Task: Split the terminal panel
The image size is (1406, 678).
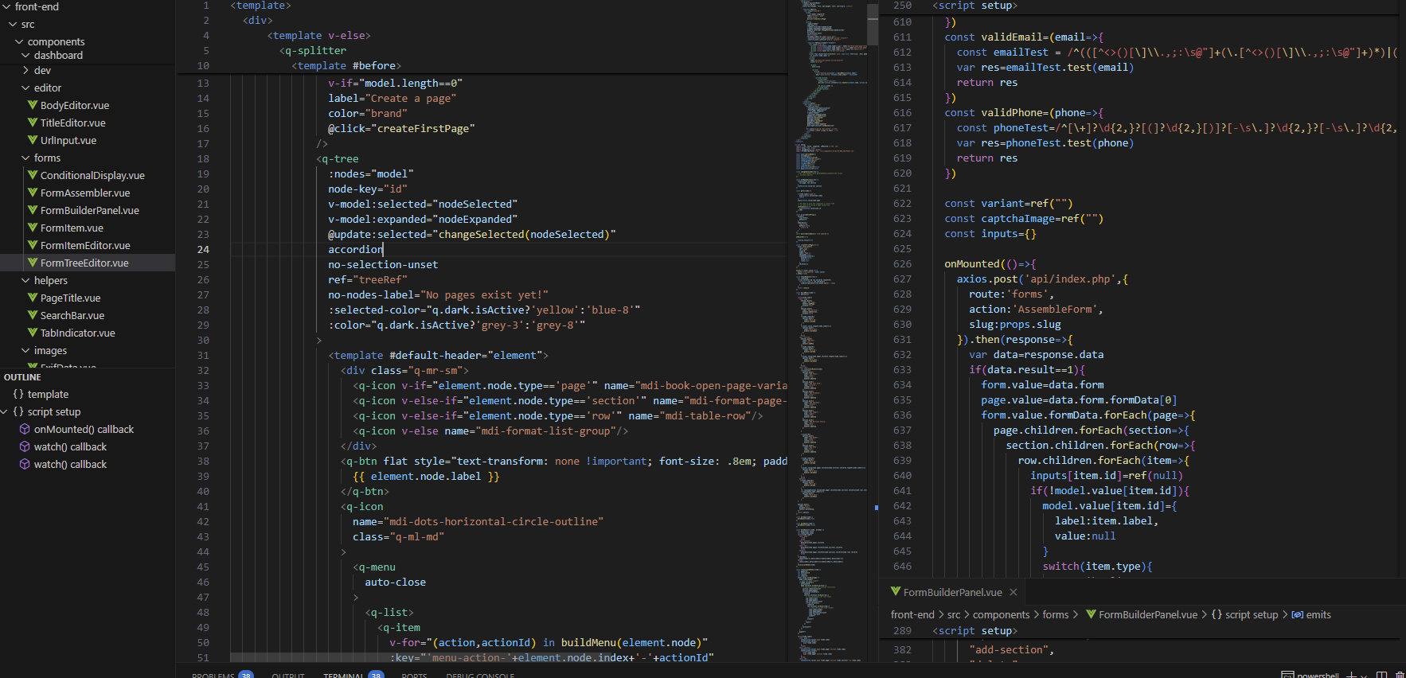Action: tap(1382, 675)
